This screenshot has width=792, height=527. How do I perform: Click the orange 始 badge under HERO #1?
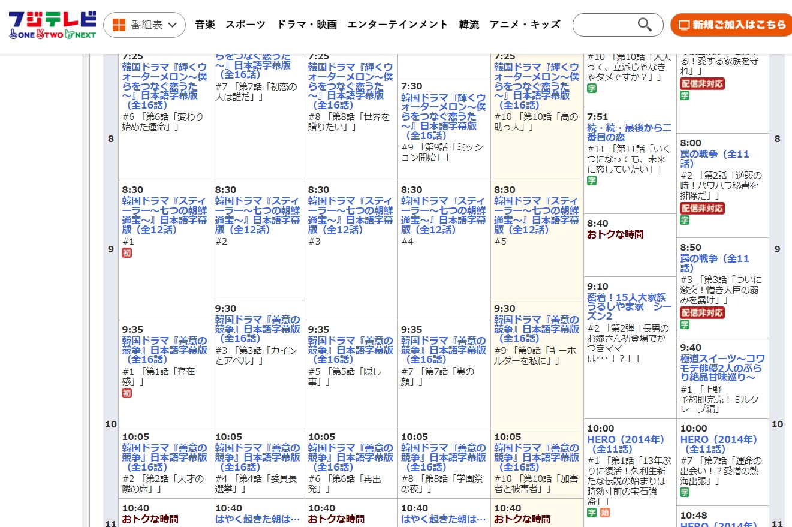tap(604, 513)
